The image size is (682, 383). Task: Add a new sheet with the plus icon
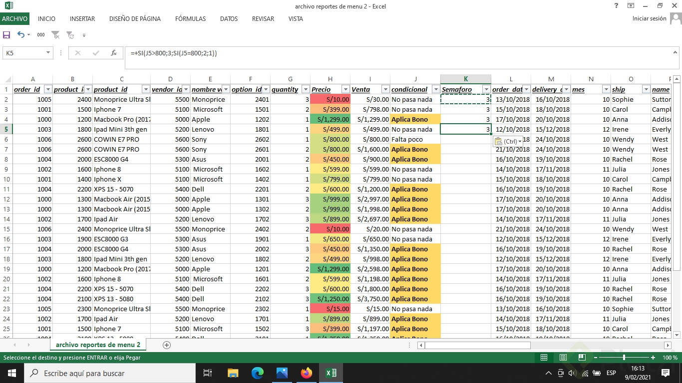pos(167,345)
